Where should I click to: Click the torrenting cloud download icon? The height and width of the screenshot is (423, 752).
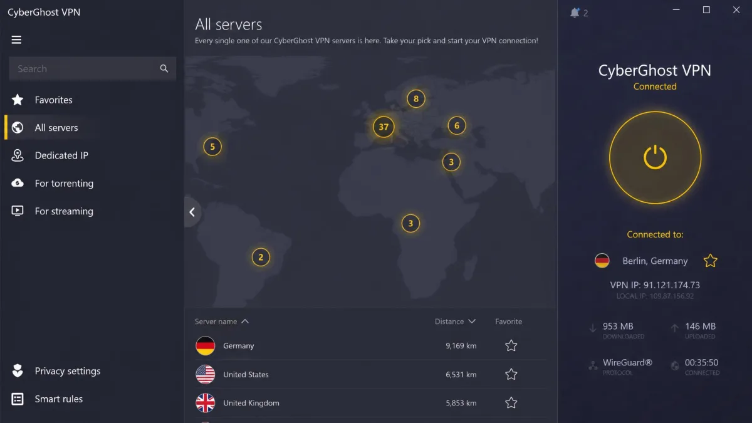click(x=18, y=183)
